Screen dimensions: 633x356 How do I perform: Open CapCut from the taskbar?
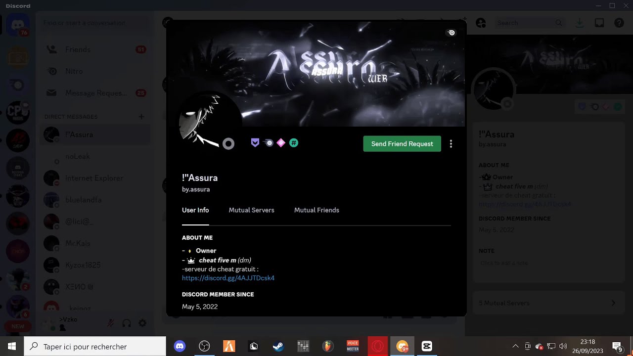tap(427, 346)
